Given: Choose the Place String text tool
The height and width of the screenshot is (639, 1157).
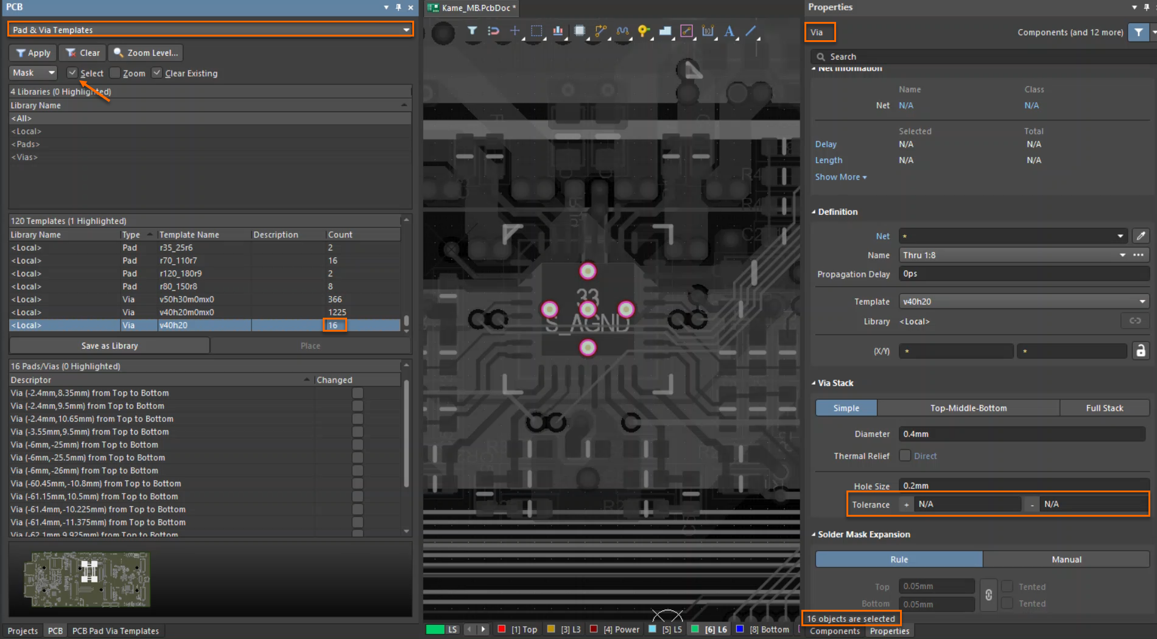Looking at the screenshot, I should tap(729, 31).
